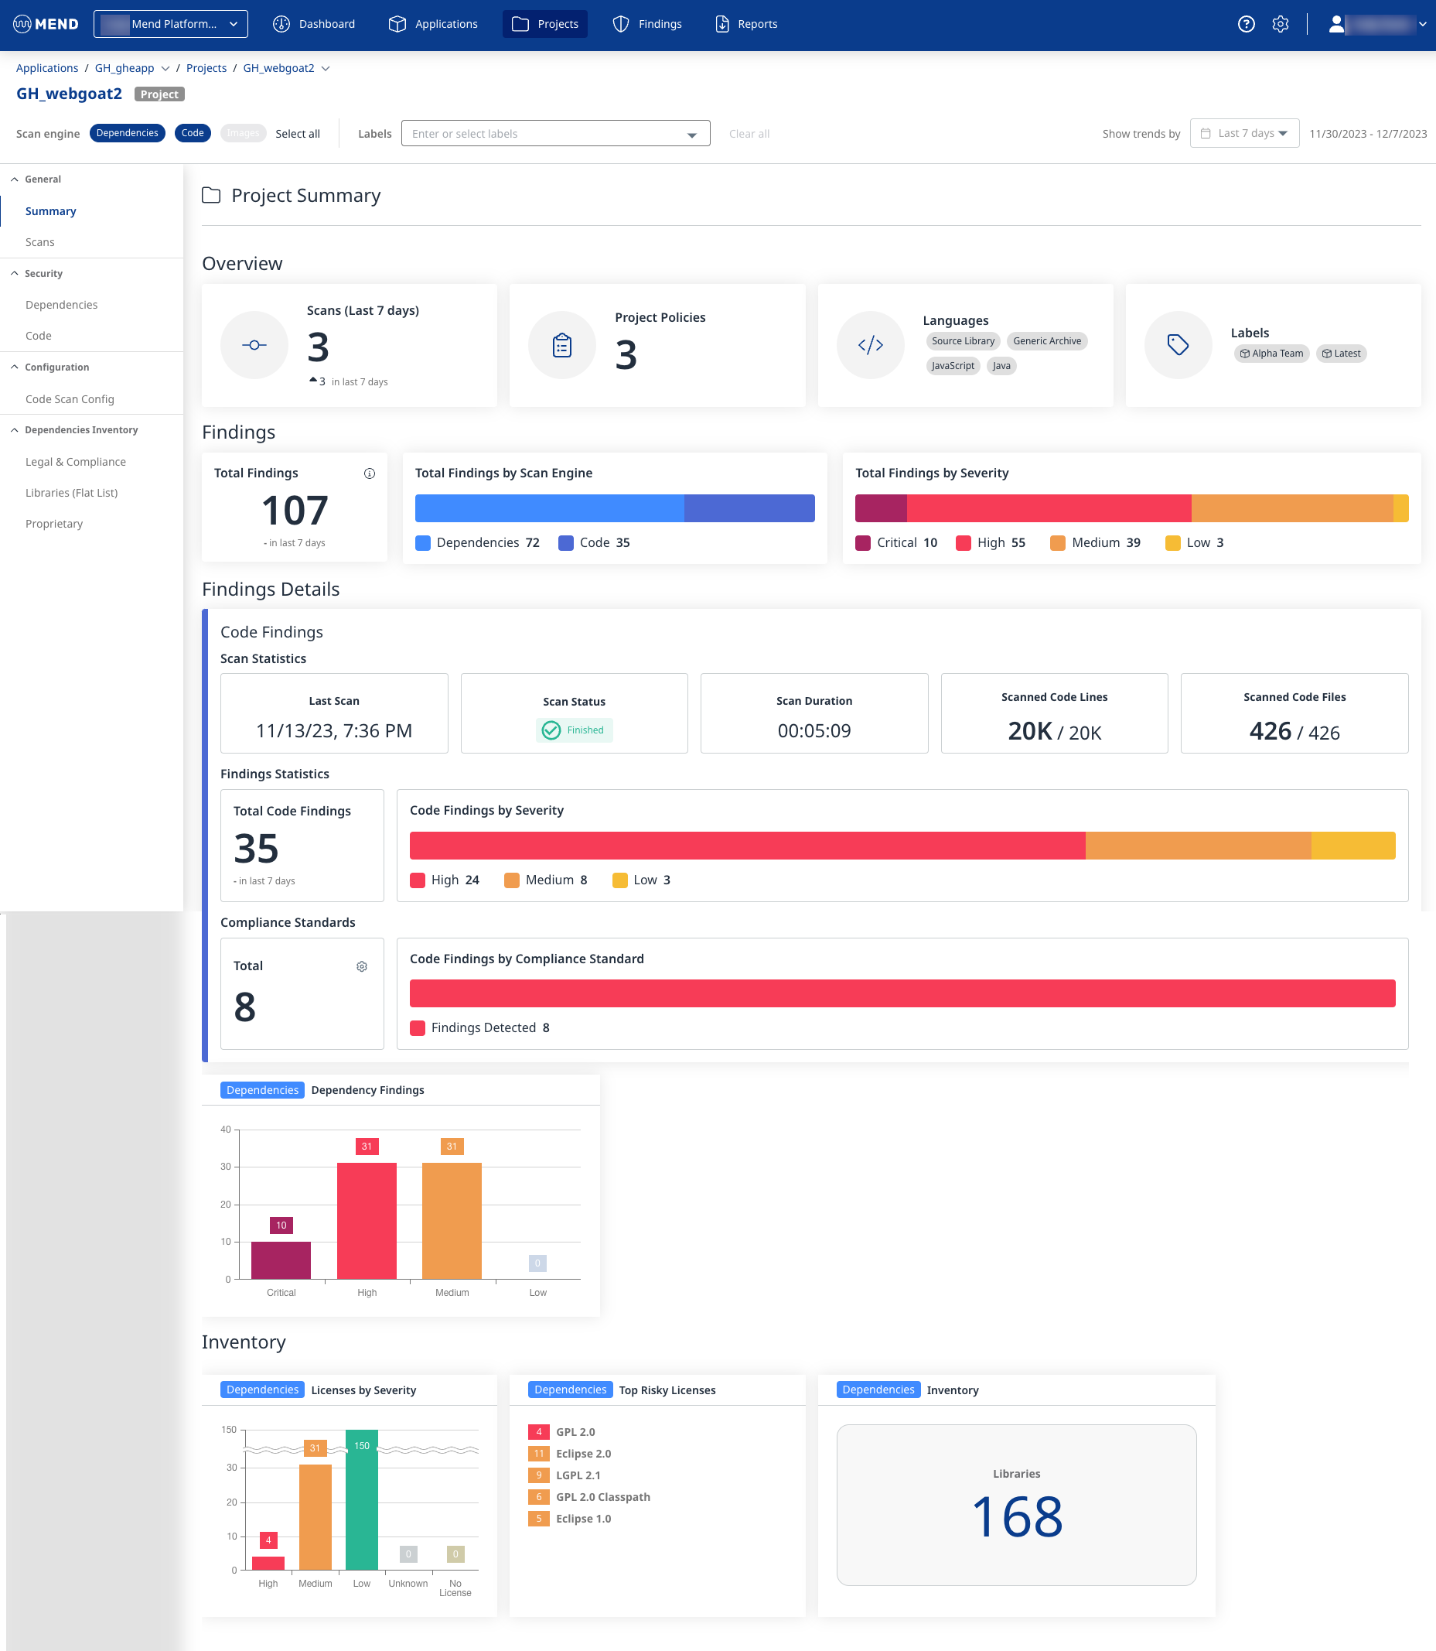Click the Select all scan engines link
Screen dimensions: 1436x1651
297,134
